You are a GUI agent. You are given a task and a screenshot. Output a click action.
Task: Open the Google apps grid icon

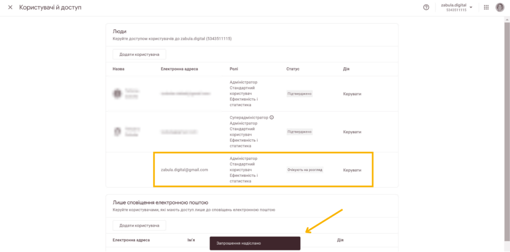click(486, 7)
